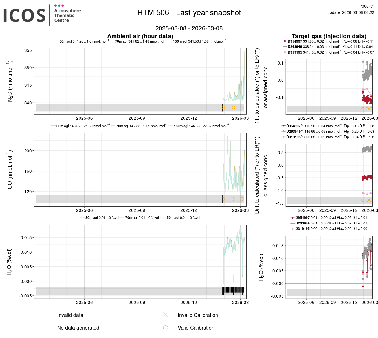Click the Ambient air (hour data) heading
Image resolution: width=378 pixels, height=338 pixels.
(140, 36)
